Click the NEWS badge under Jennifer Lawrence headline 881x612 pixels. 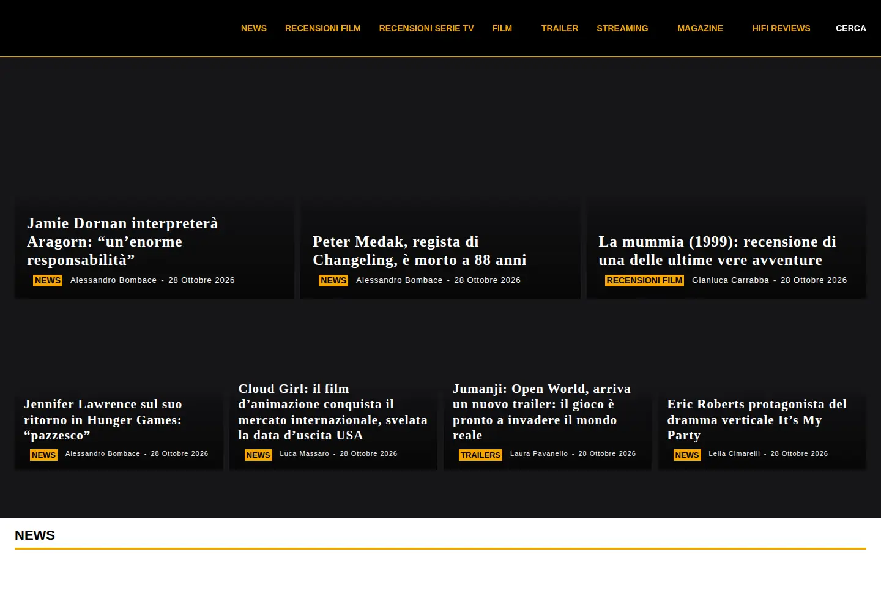43,455
